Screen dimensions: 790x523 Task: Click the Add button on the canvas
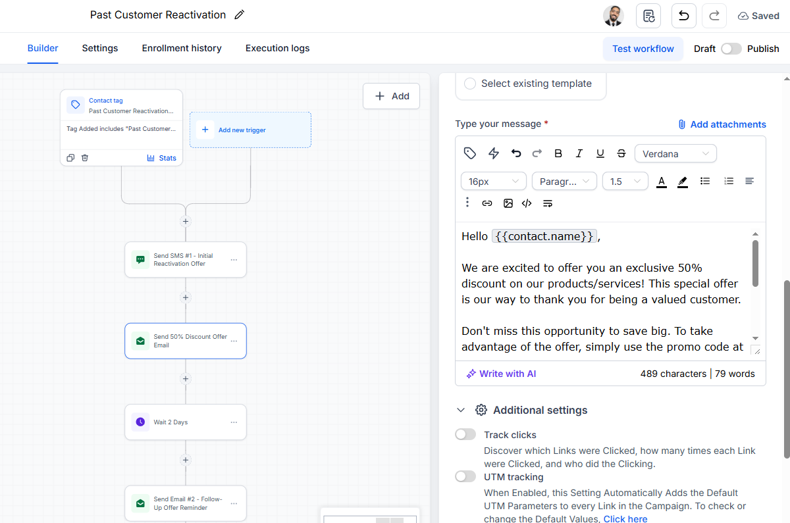[x=392, y=96]
